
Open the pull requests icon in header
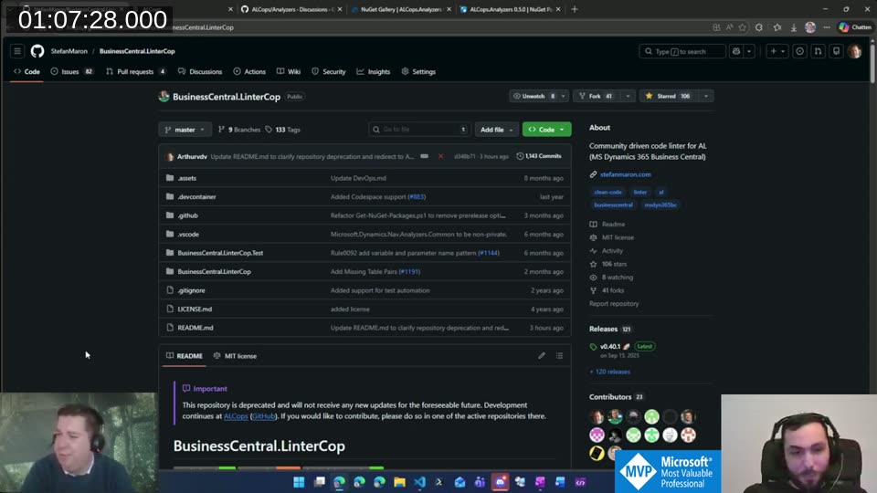(x=819, y=51)
